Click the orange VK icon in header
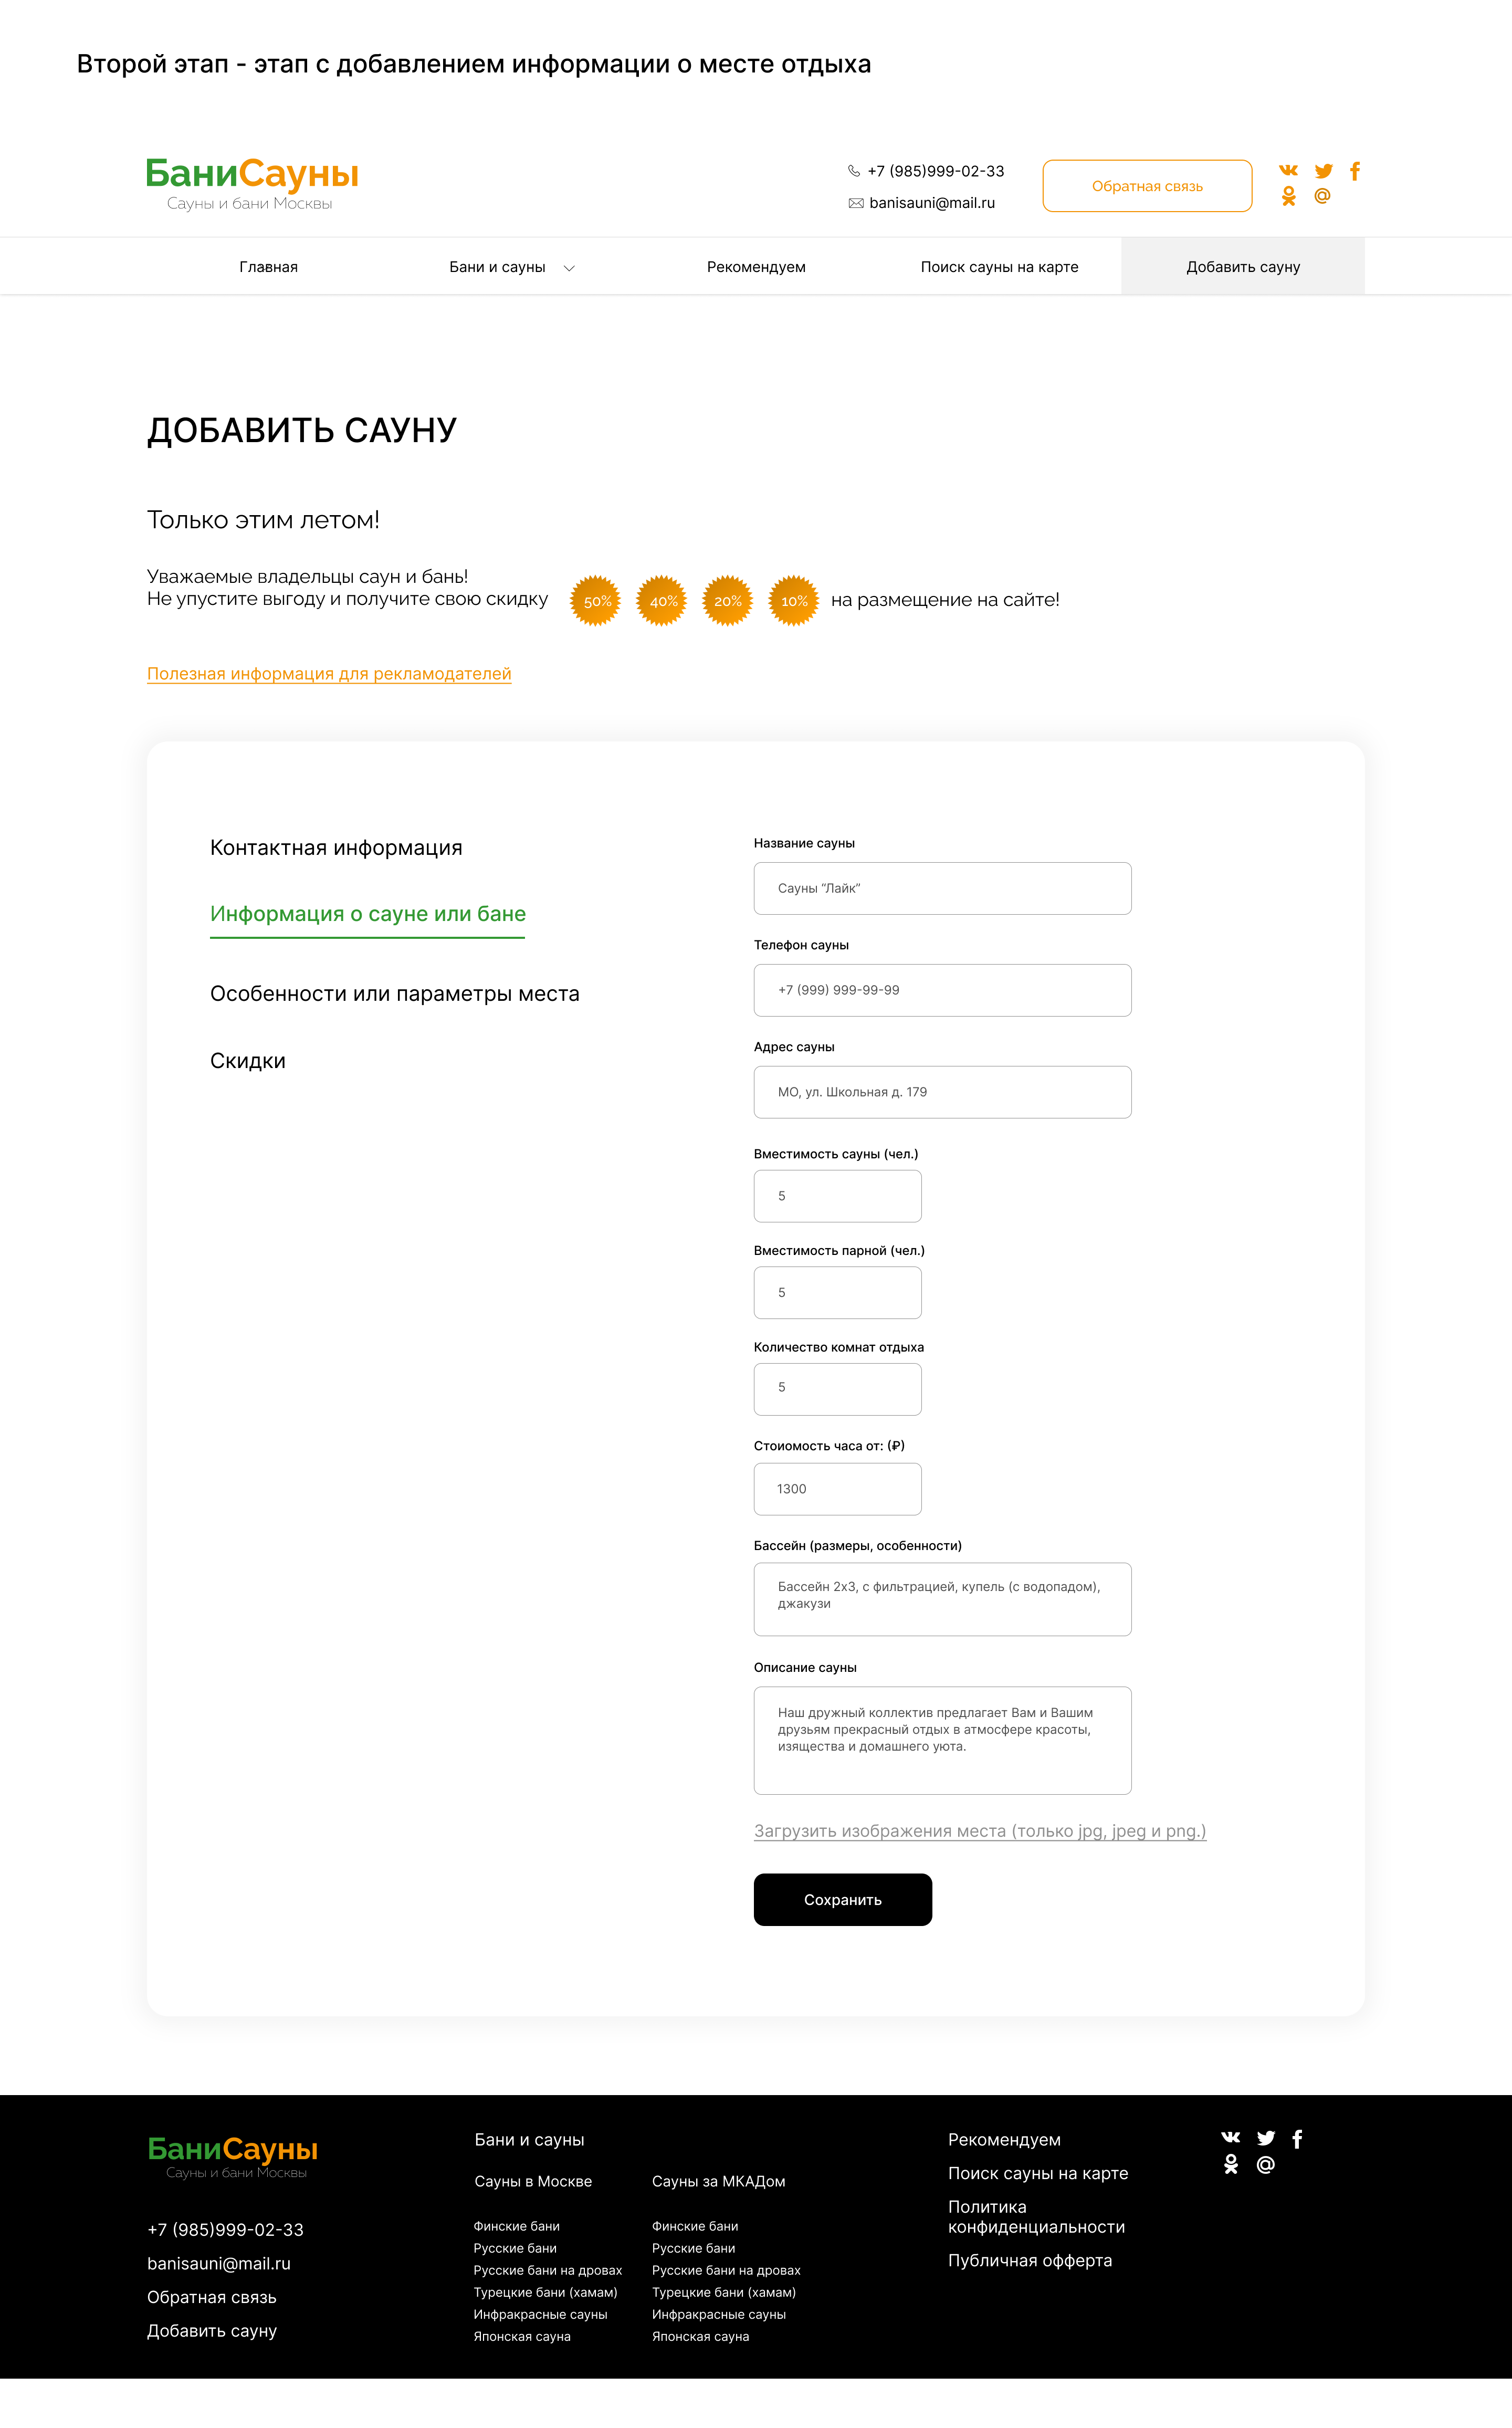 coord(1288,171)
